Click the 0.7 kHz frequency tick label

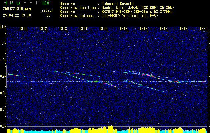[3, 110]
